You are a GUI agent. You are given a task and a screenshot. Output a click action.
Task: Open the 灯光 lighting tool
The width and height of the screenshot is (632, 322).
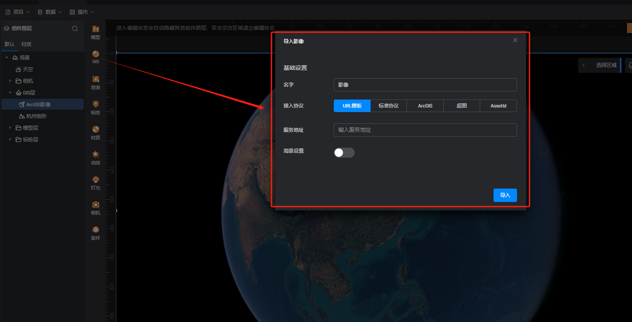tap(95, 183)
